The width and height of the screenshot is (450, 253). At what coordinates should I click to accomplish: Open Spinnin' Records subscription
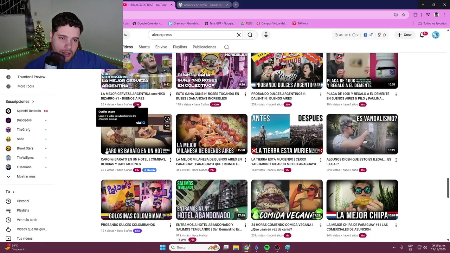[29, 111]
